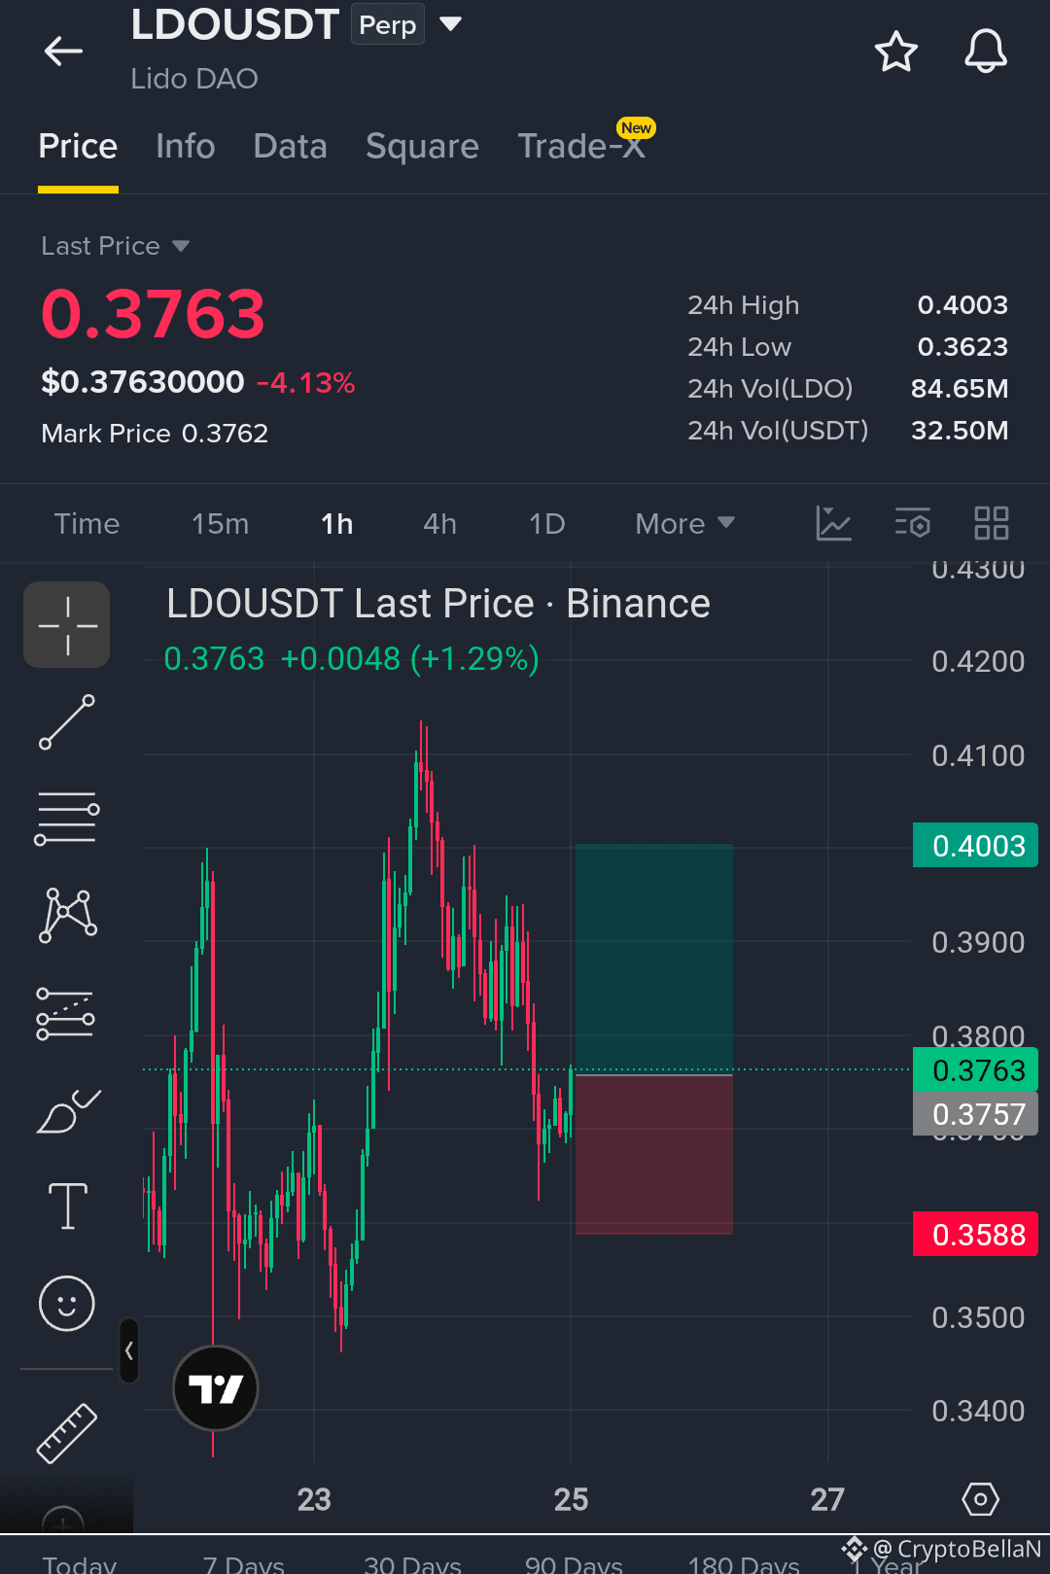Viewport: 1050px width, 1574px height.
Task: Select the brush drawing tool
Action: tap(68, 1111)
